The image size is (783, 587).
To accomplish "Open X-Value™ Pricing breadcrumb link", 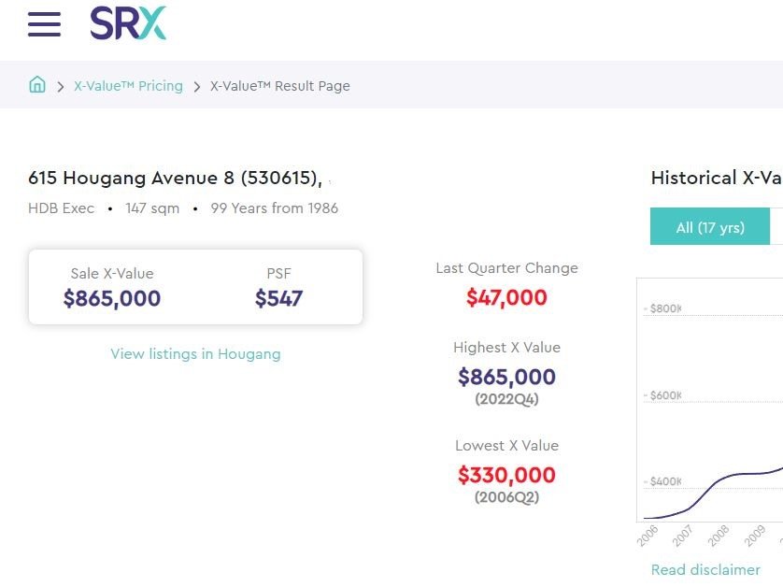I will pyautogui.click(x=128, y=86).
